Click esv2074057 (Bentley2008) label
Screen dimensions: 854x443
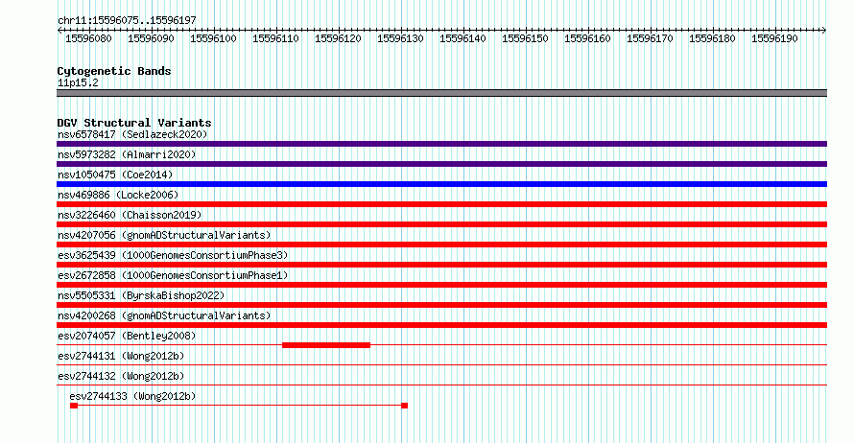[127, 336]
